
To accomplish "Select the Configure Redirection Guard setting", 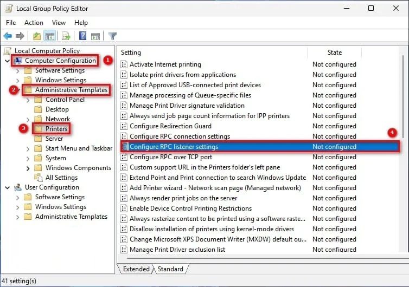I will click(x=170, y=126).
